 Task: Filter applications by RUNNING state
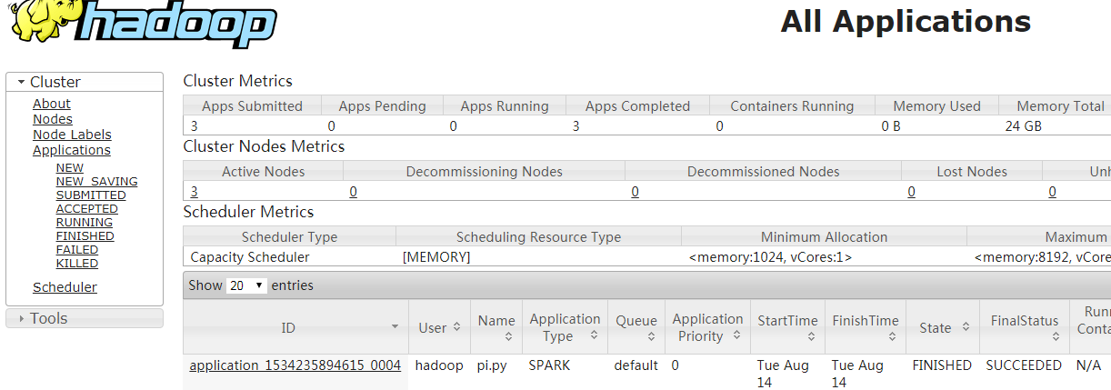(x=85, y=222)
